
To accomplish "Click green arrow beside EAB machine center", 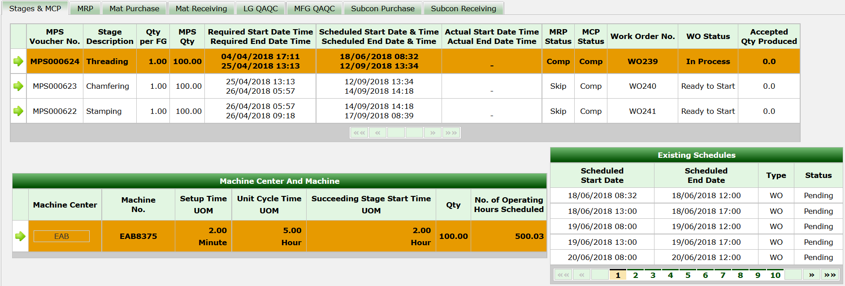I will click(x=20, y=236).
